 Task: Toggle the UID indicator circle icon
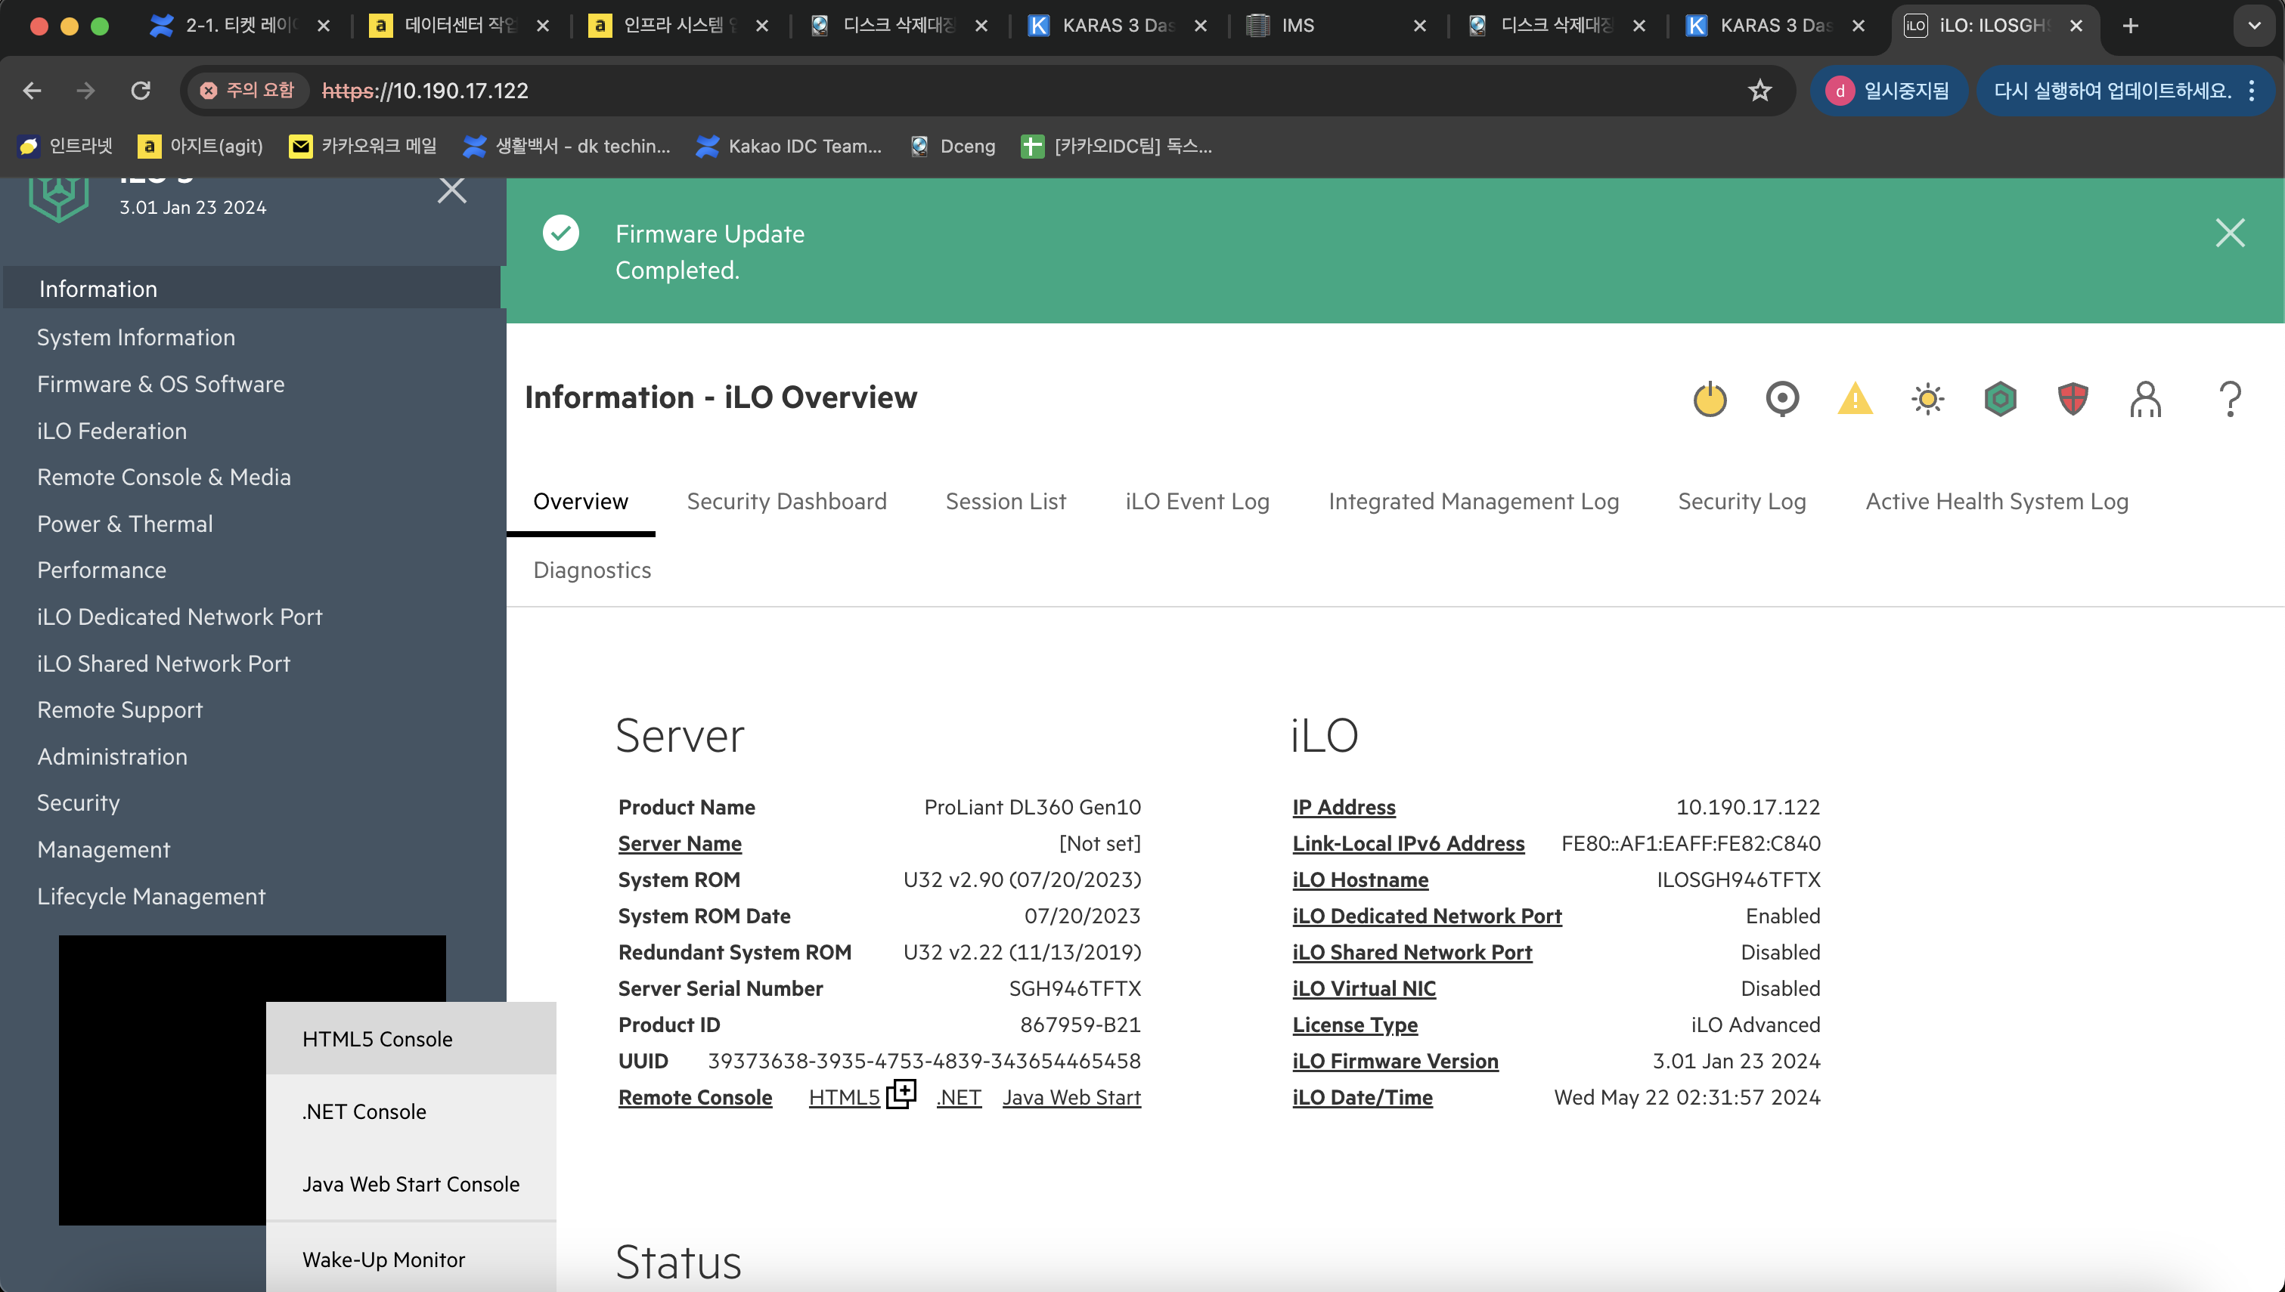pos(1782,398)
